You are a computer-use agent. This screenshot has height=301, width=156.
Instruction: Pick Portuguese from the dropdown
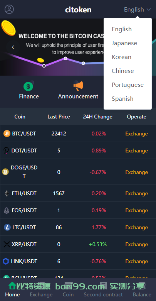[127, 85]
